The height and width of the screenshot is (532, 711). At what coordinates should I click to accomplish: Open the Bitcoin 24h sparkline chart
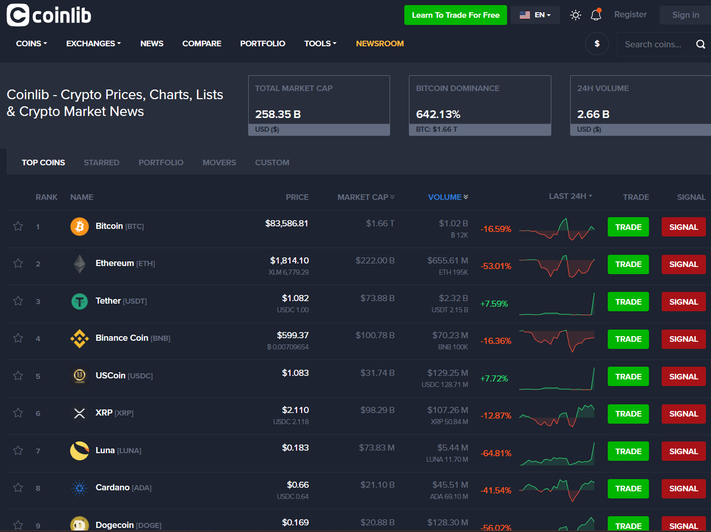click(557, 229)
